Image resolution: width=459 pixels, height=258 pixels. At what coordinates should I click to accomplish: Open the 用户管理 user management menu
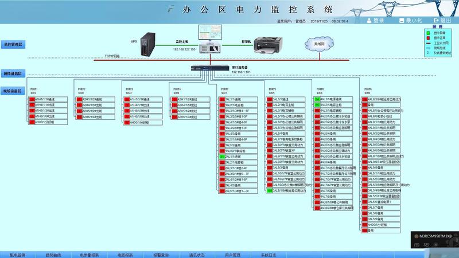coord(232,254)
